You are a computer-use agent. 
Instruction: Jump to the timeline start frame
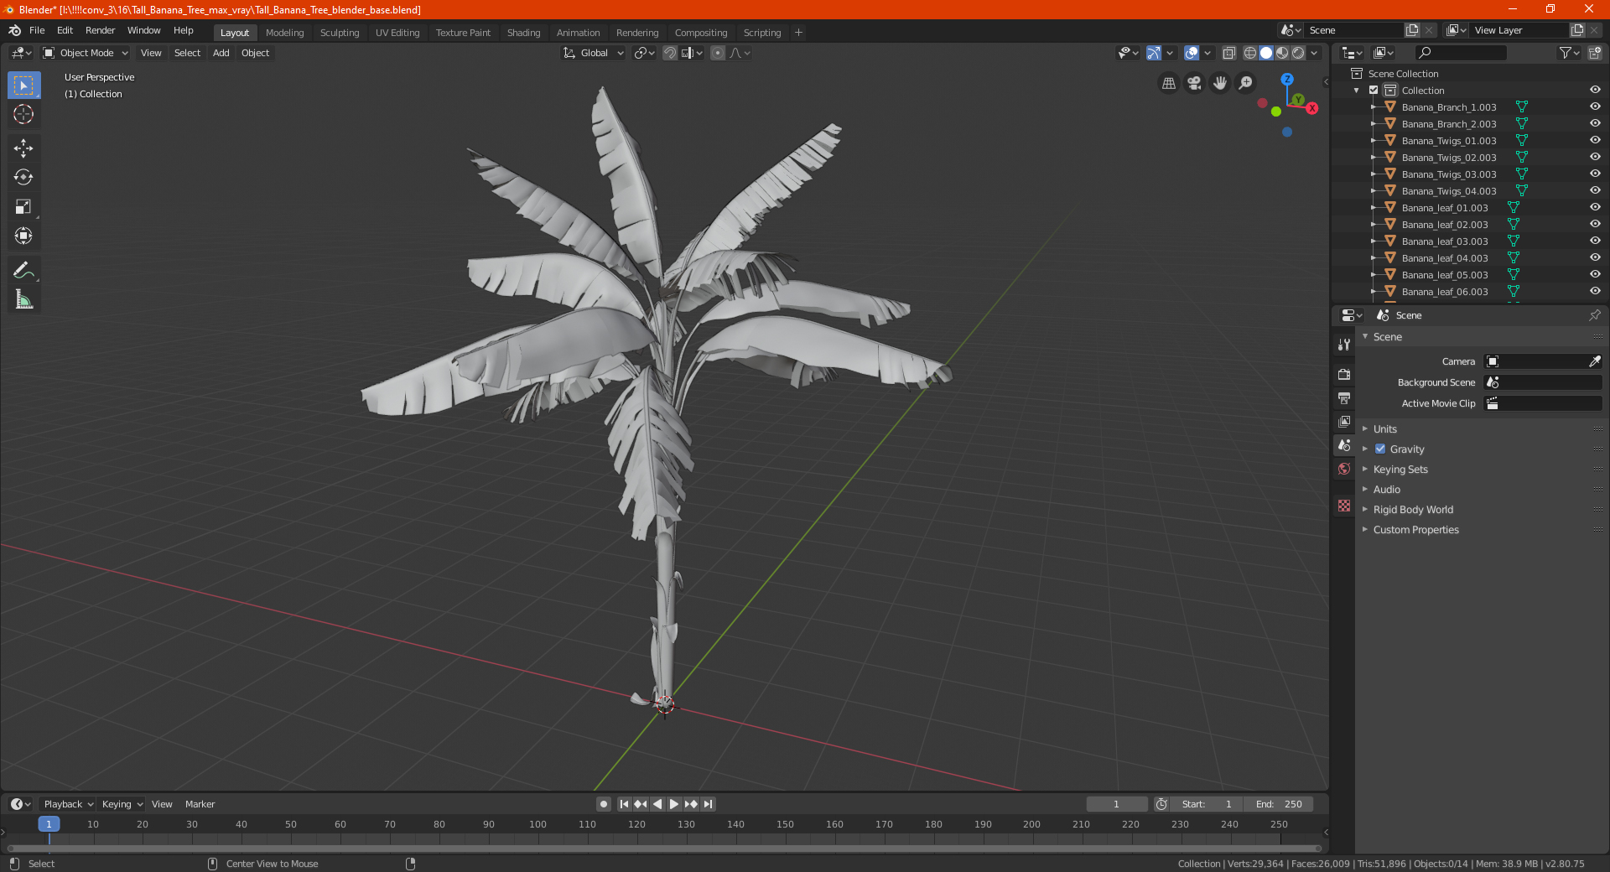click(624, 804)
